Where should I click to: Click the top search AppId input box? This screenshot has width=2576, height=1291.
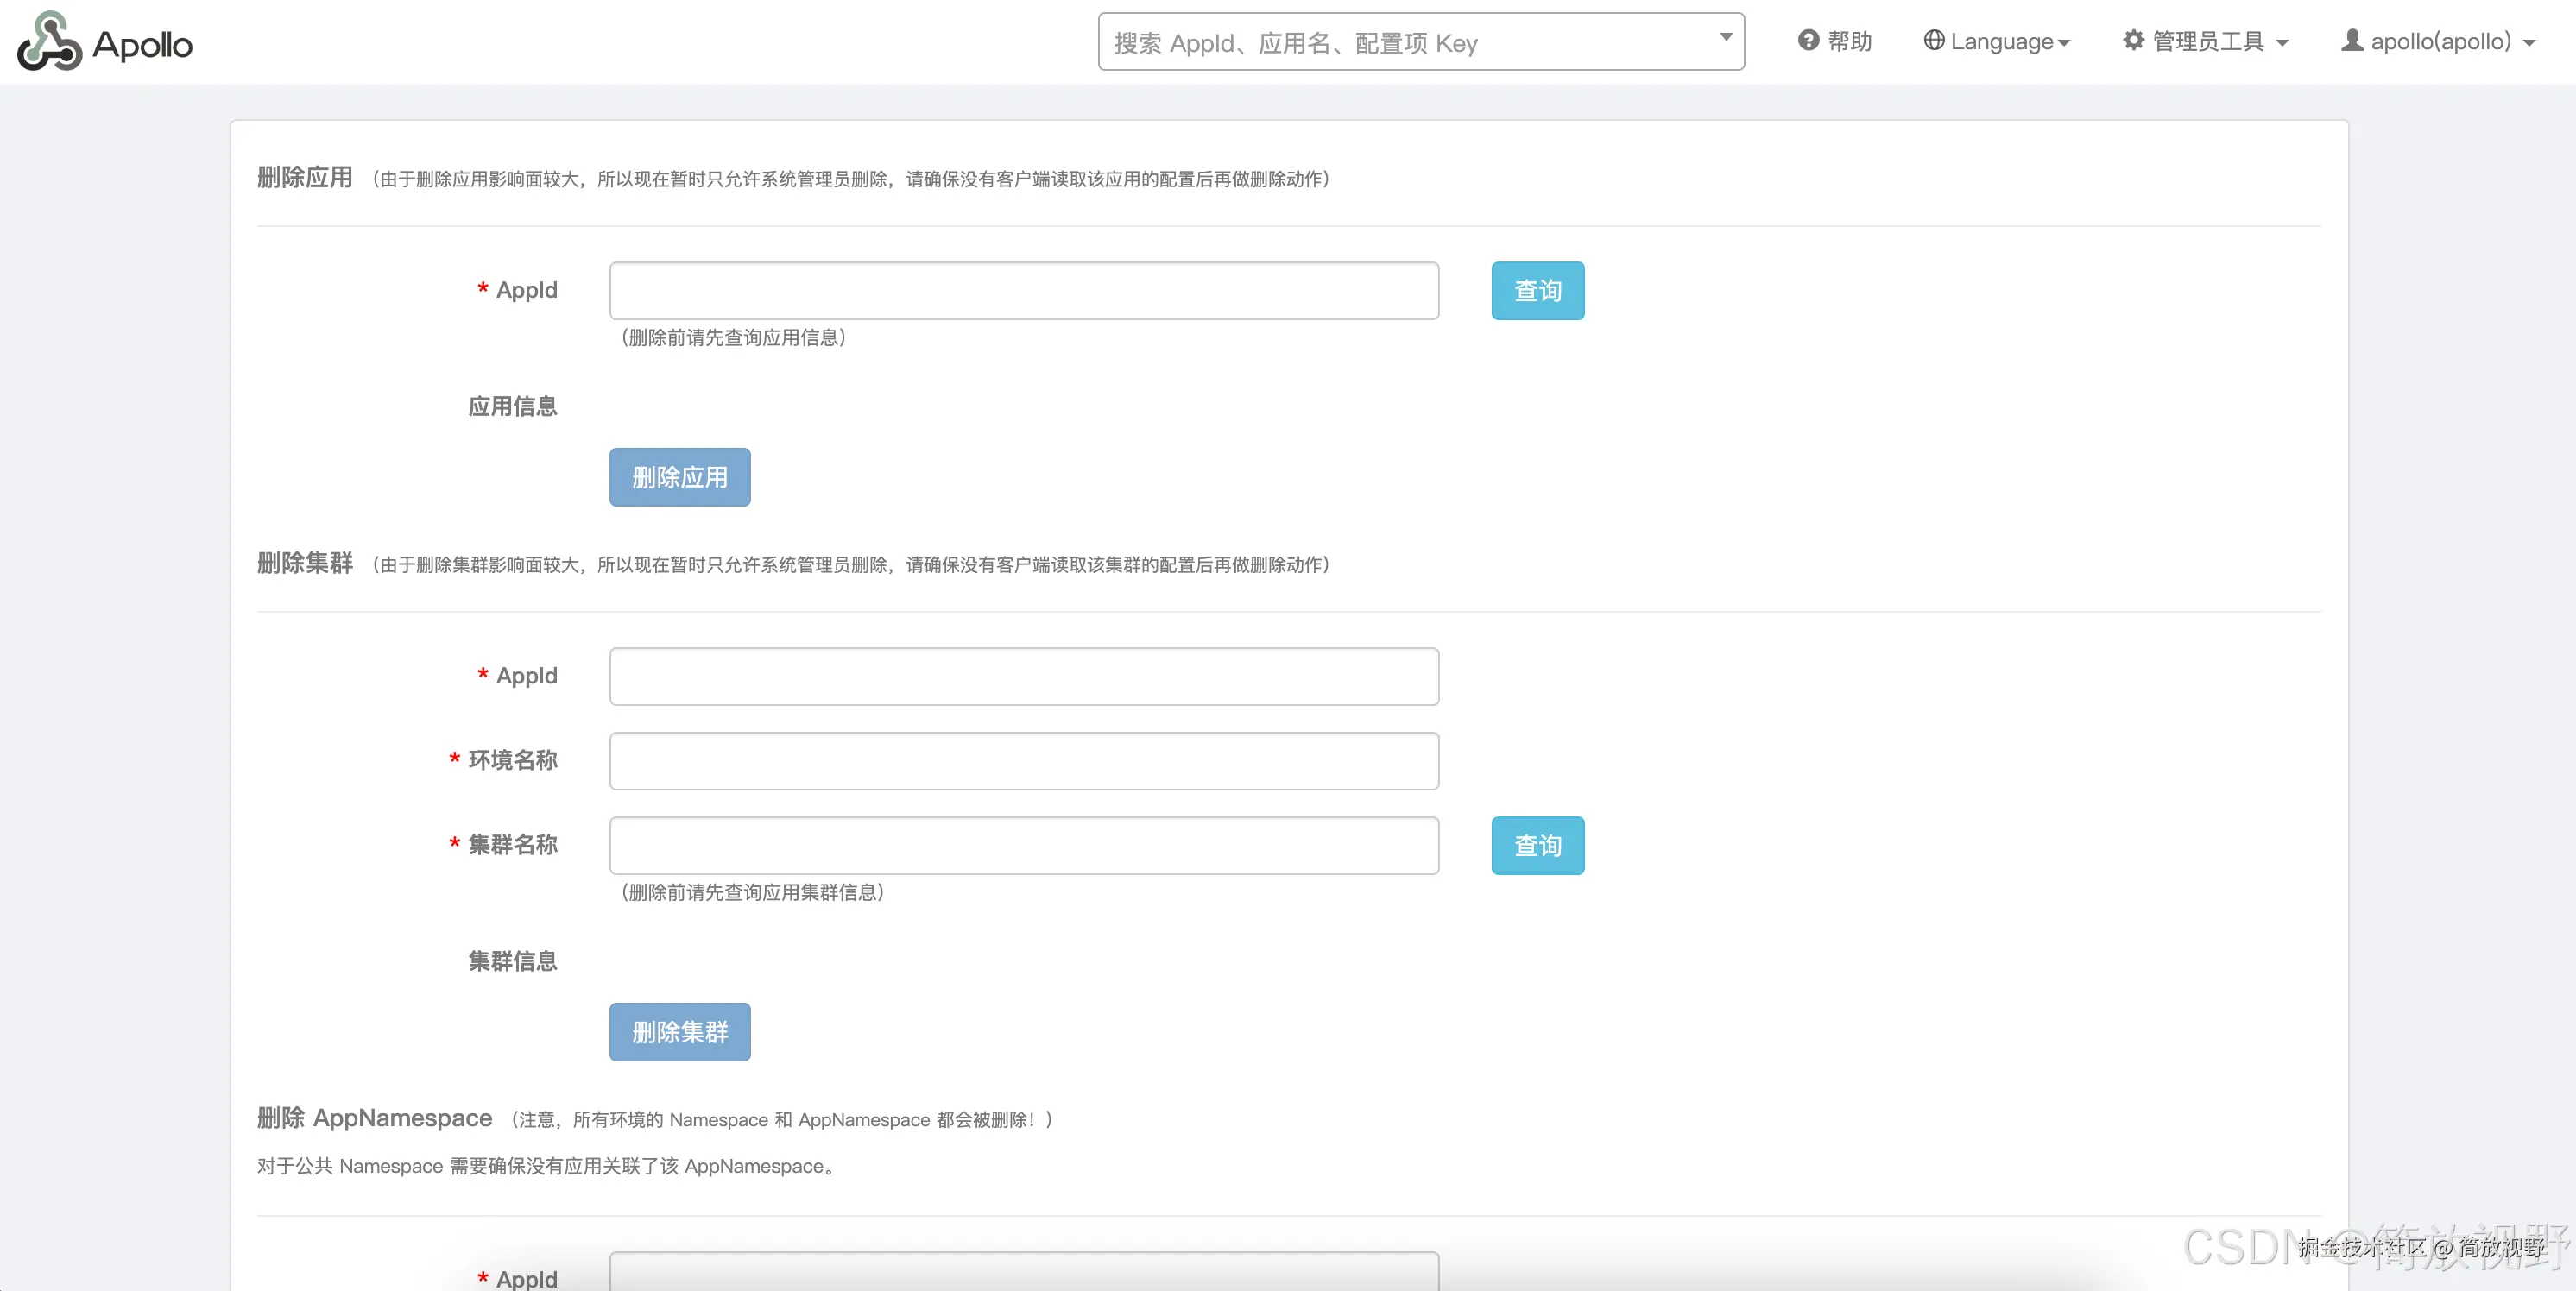pos(1400,43)
